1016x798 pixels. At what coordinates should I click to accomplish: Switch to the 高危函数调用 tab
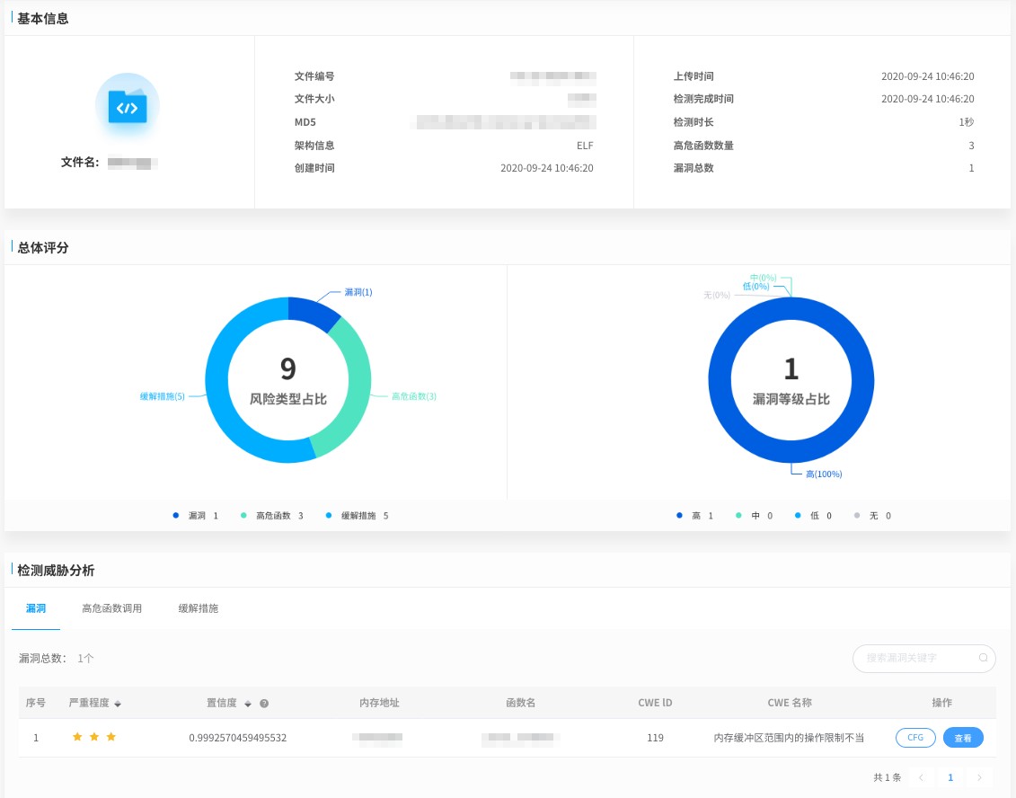click(x=111, y=608)
